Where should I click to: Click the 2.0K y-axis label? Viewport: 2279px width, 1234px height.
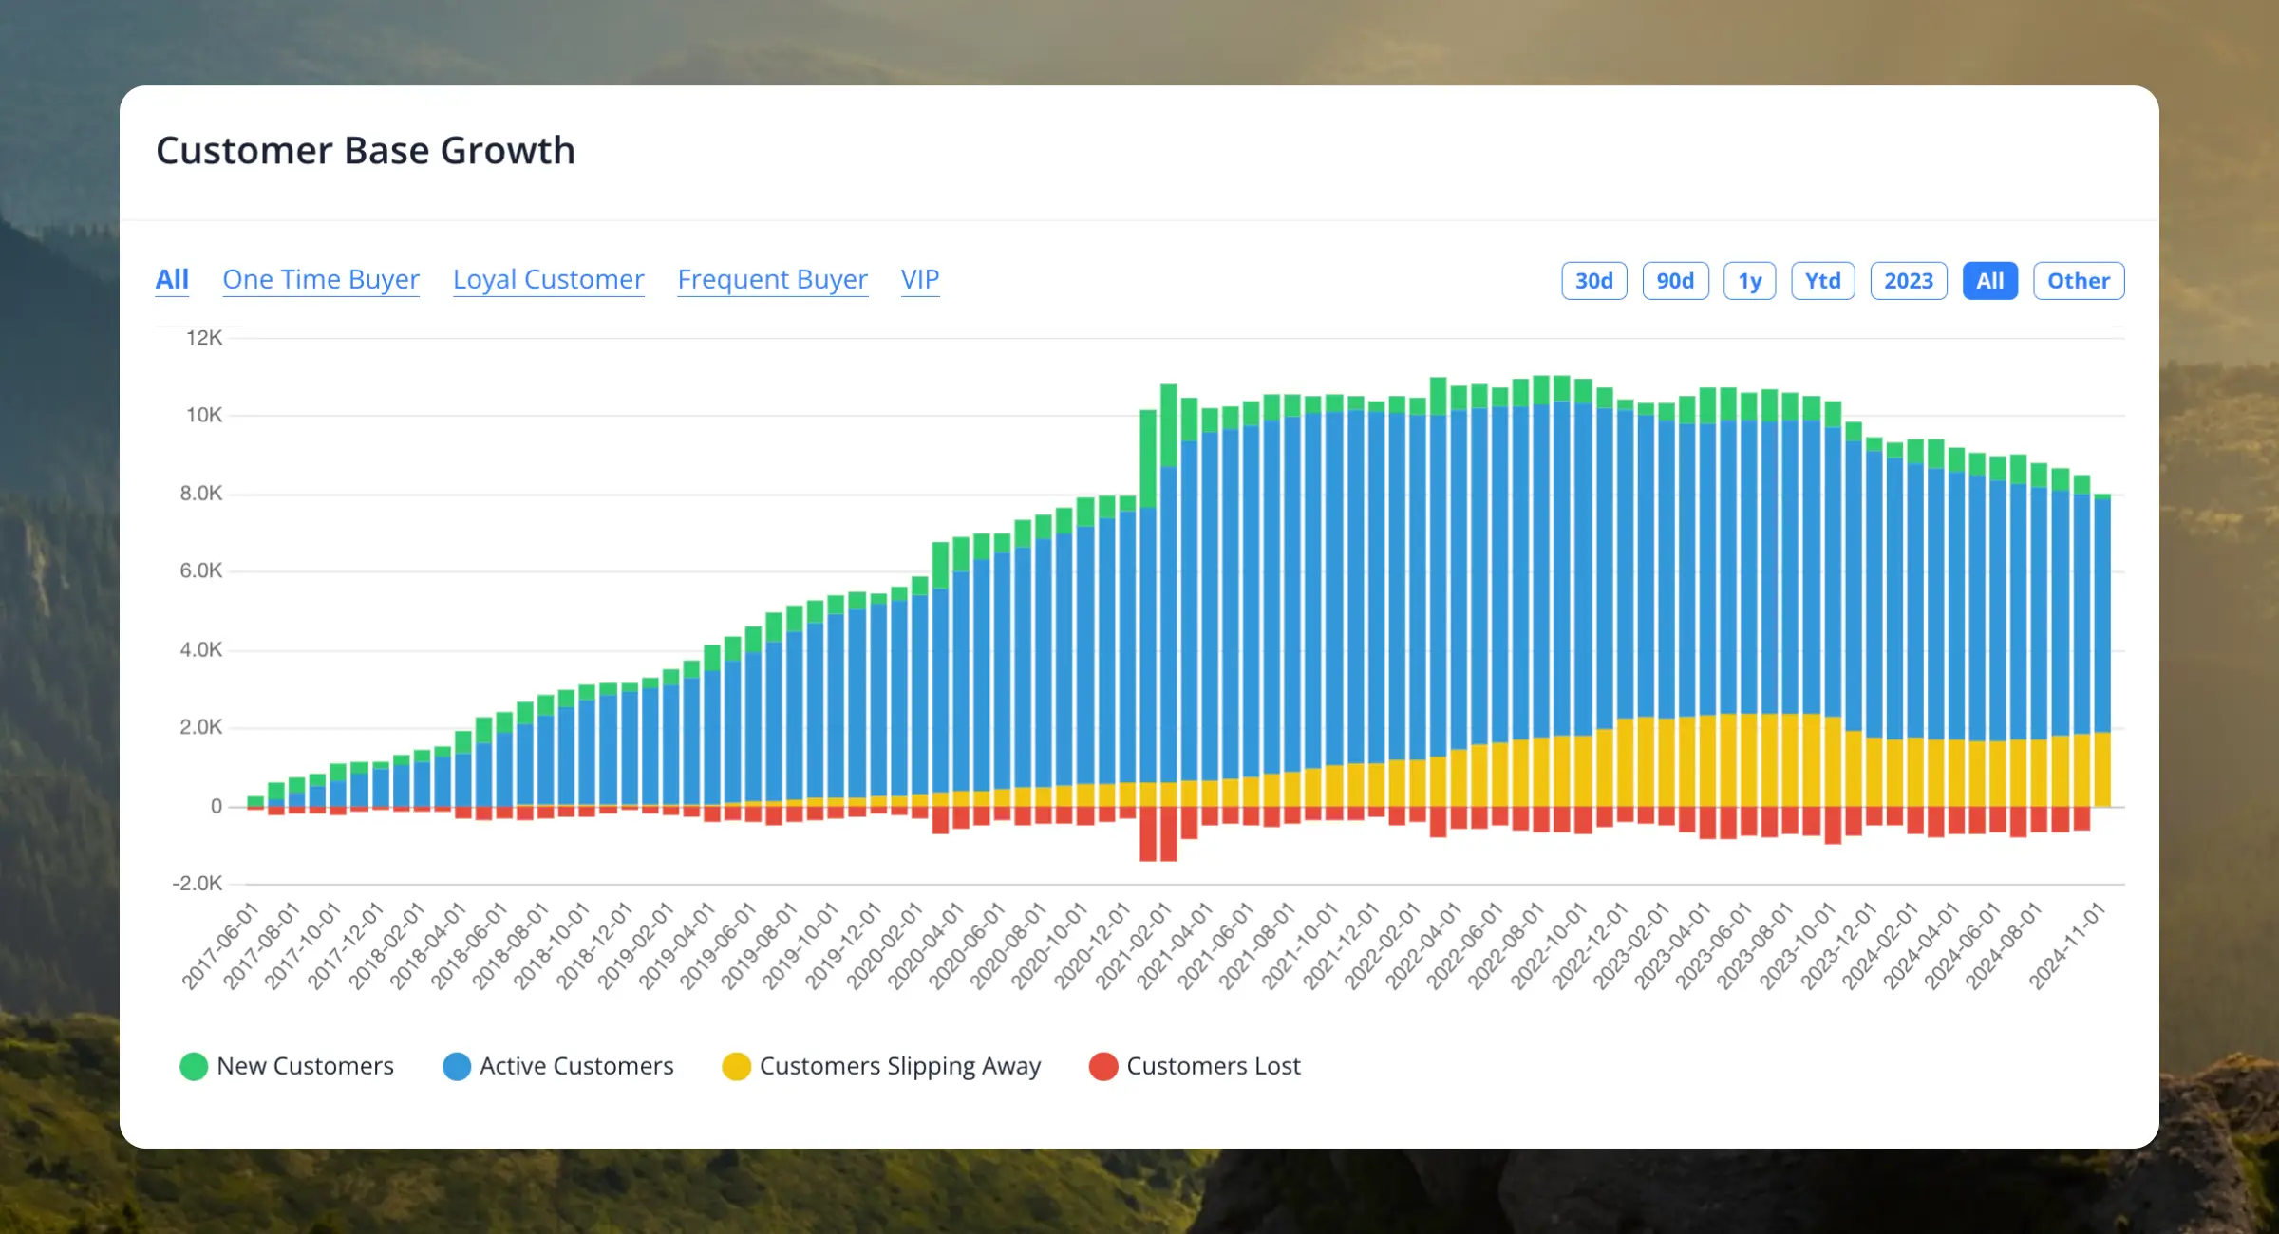tap(201, 727)
